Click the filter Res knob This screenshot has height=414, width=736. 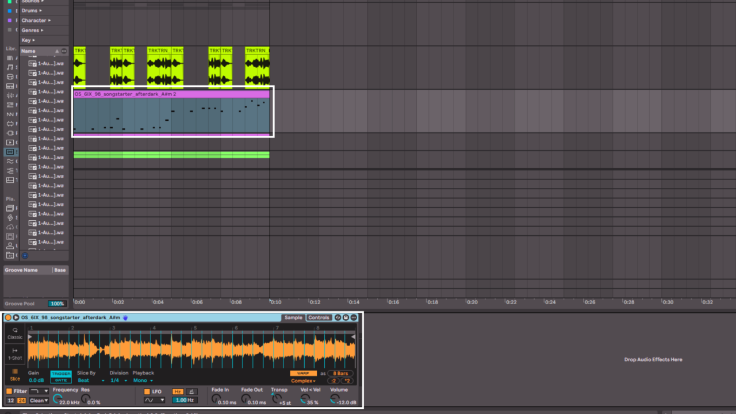[x=85, y=398]
